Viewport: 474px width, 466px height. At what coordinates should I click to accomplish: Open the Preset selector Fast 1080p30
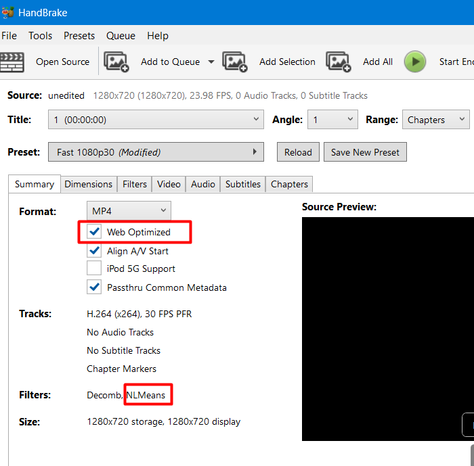[x=156, y=152]
